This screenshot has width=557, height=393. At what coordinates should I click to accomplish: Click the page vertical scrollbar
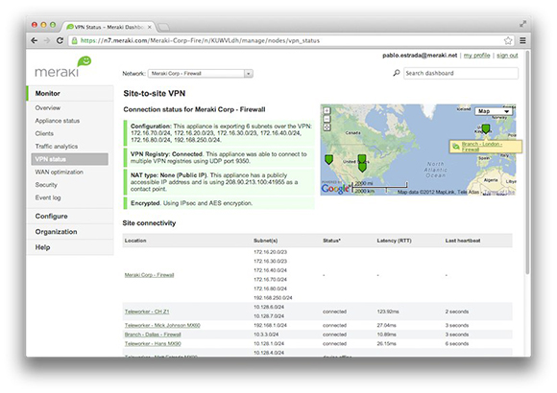pos(528,162)
